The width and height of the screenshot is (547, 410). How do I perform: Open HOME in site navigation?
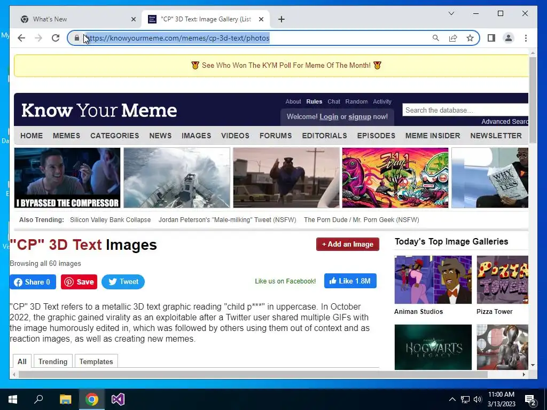tap(32, 136)
